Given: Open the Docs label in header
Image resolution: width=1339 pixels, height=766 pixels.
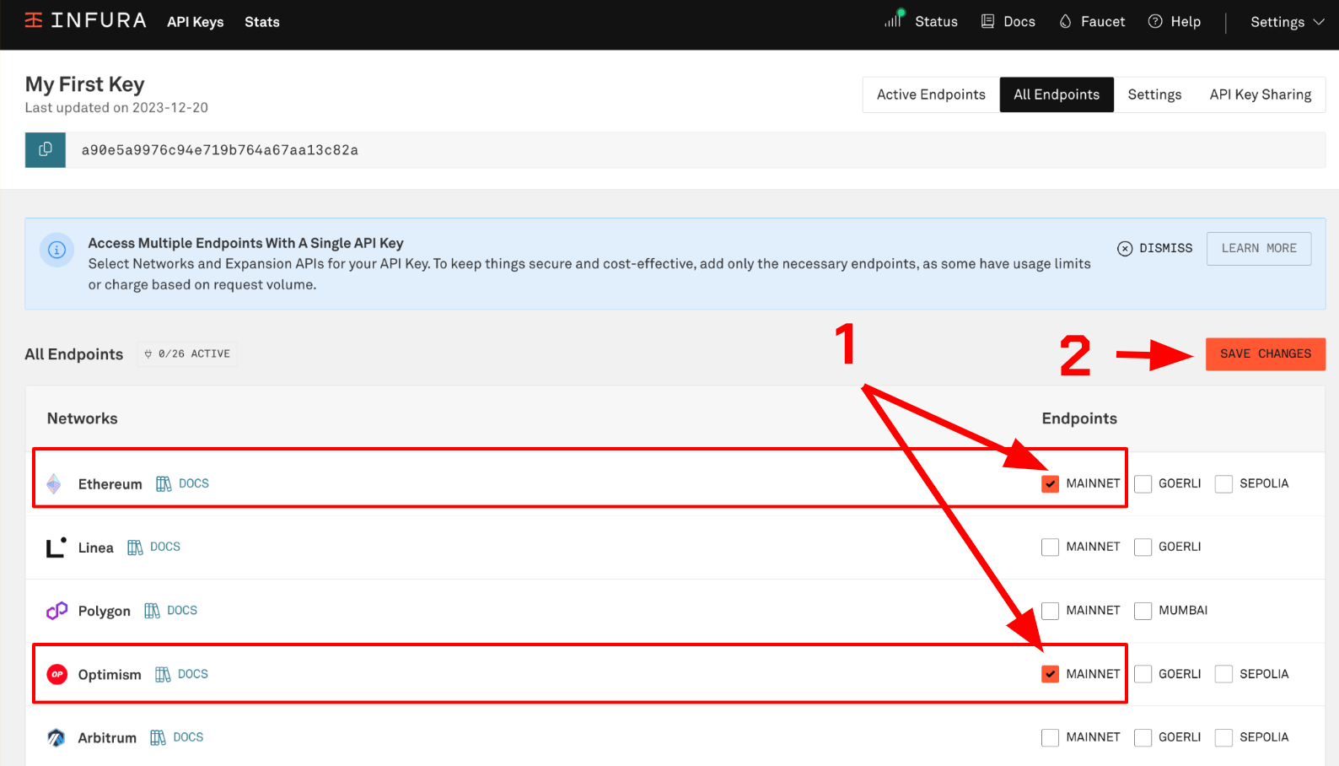Looking at the screenshot, I should [x=1019, y=22].
